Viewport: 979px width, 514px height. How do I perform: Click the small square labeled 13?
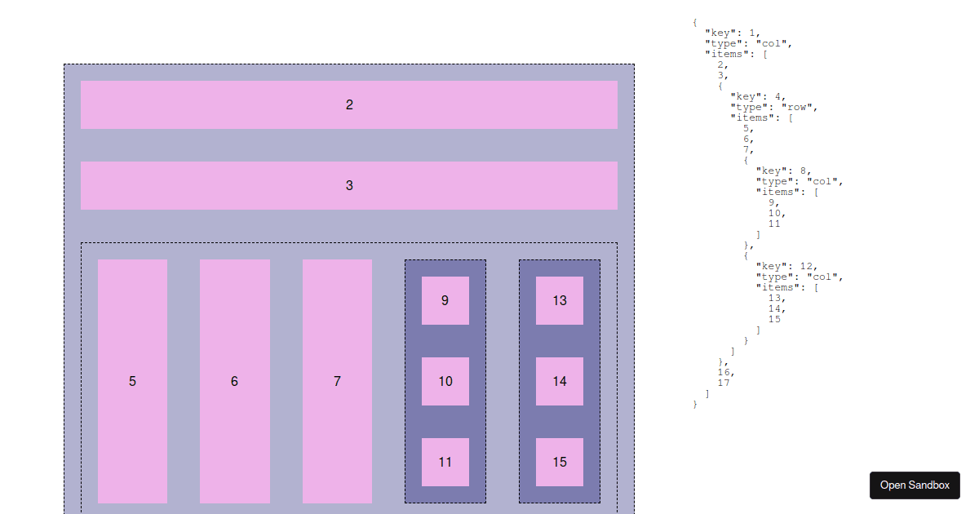tap(559, 300)
